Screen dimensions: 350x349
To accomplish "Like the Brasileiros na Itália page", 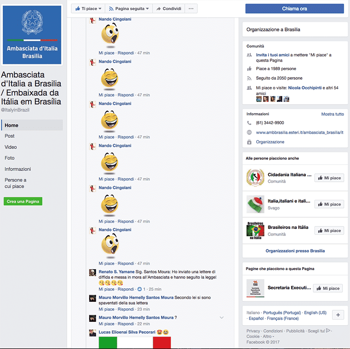I will pos(329,231).
